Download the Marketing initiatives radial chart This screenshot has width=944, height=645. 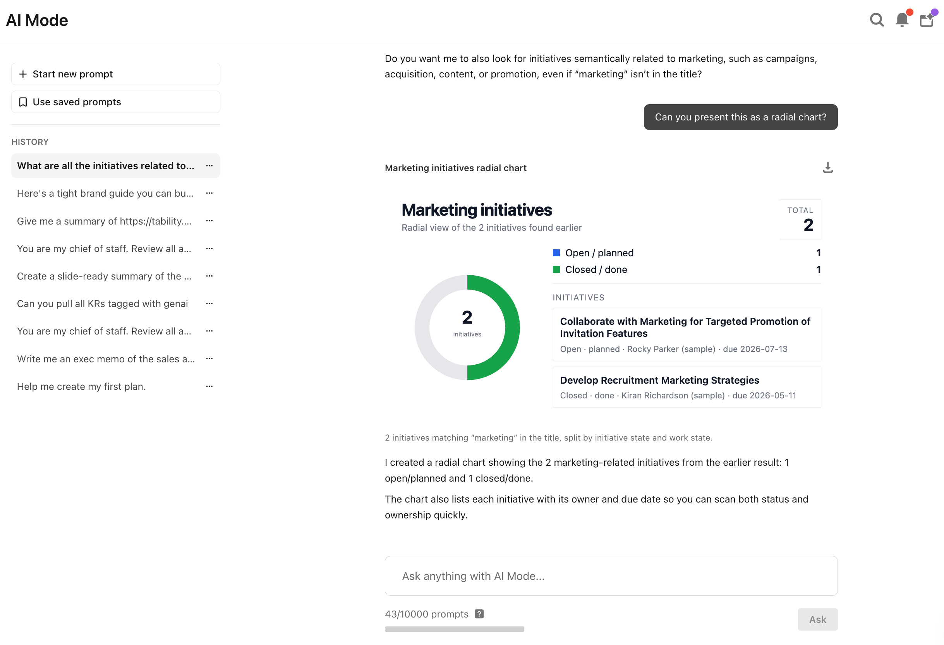[827, 168]
